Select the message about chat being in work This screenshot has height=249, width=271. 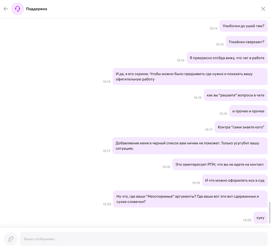(227, 58)
